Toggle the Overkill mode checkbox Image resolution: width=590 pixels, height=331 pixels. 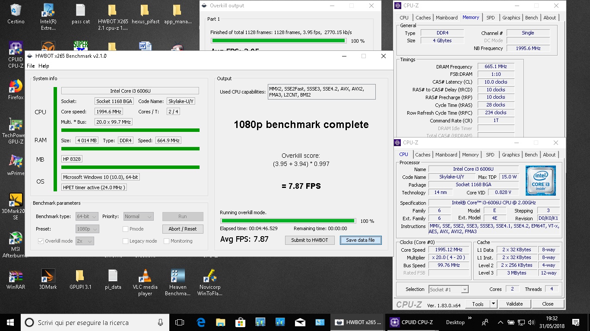(x=41, y=241)
